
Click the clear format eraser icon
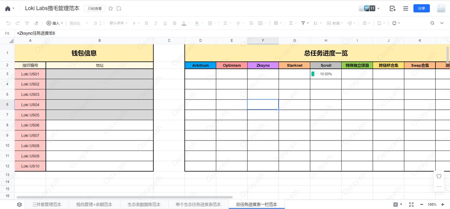pos(36,23)
